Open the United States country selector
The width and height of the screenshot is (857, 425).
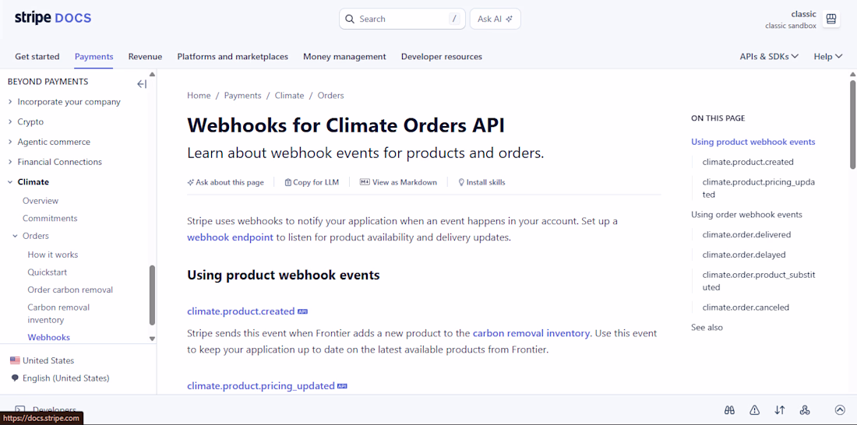coord(42,360)
